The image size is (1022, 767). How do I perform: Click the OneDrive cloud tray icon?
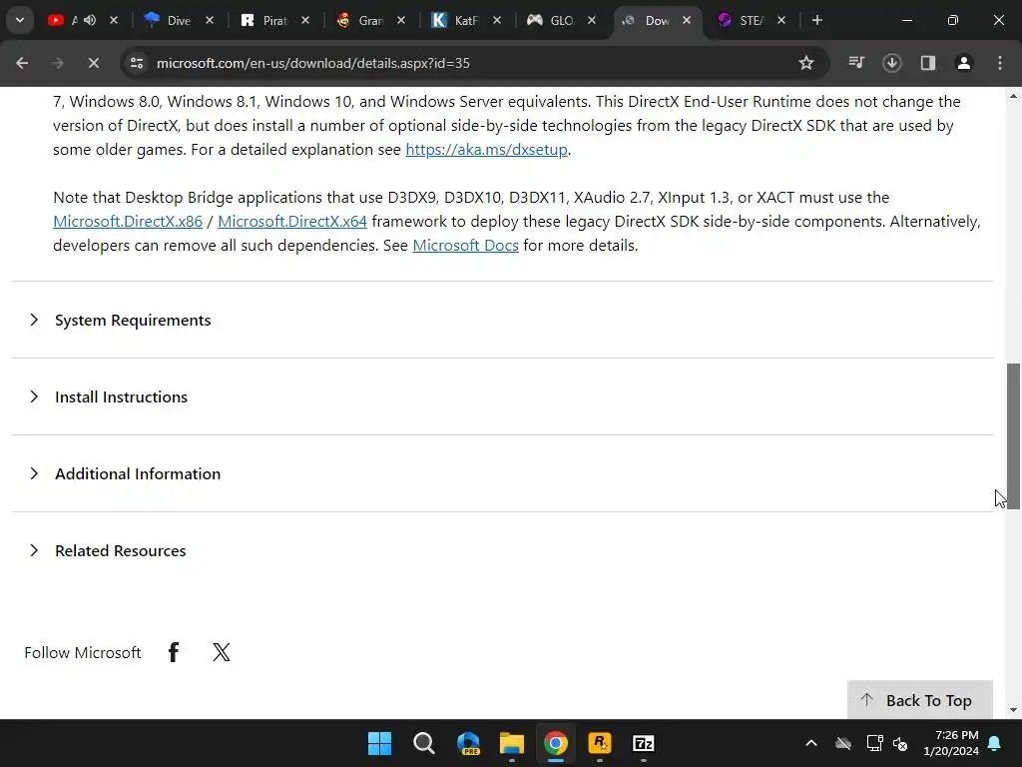point(843,743)
